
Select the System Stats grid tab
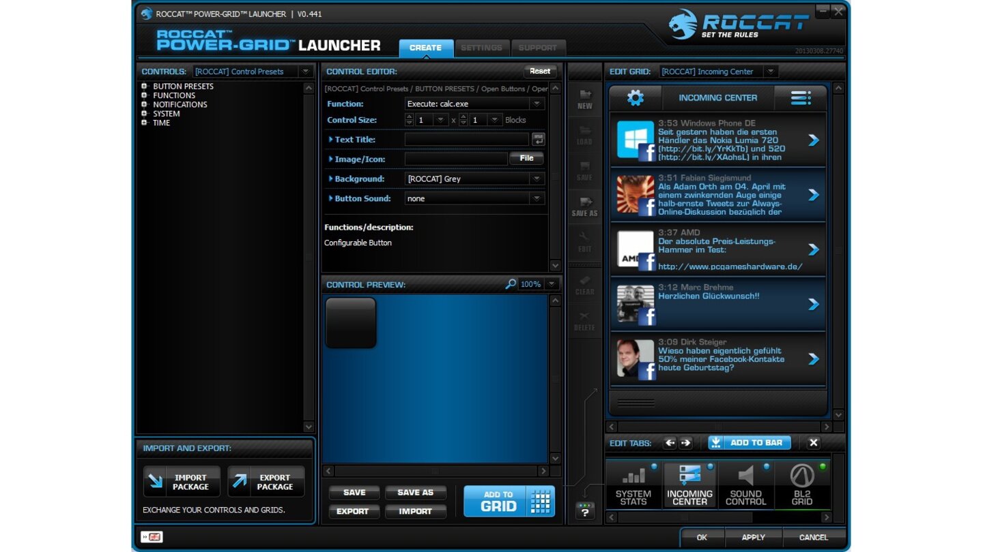(633, 485)
